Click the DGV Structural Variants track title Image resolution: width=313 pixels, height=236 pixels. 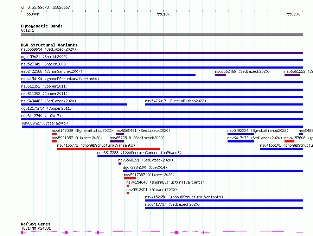(x=49, y=45)
